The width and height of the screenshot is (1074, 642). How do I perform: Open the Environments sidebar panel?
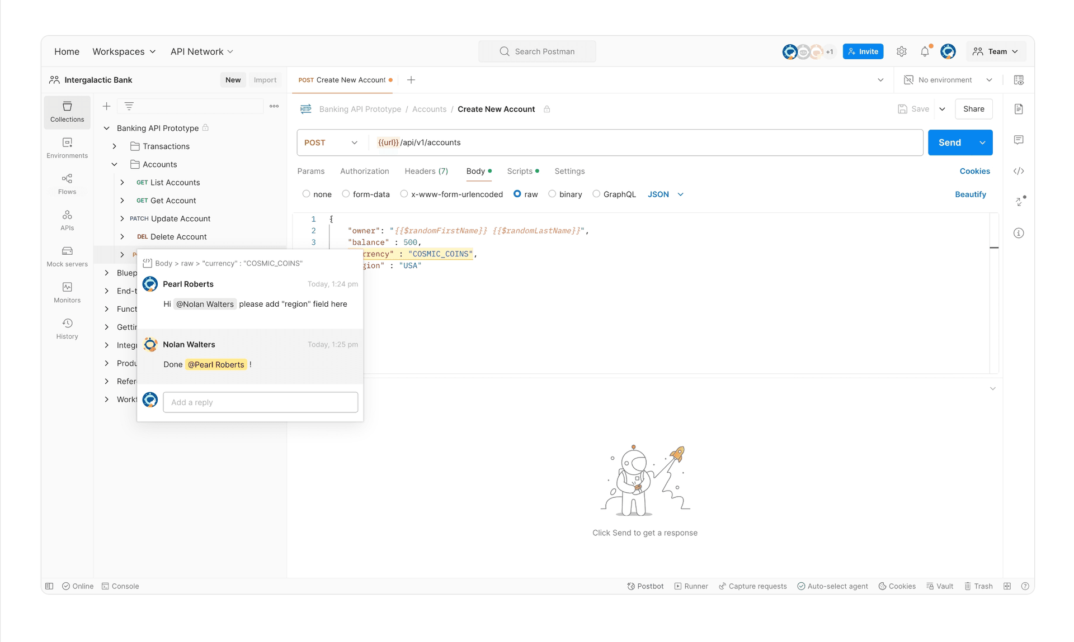pos(67,148)
